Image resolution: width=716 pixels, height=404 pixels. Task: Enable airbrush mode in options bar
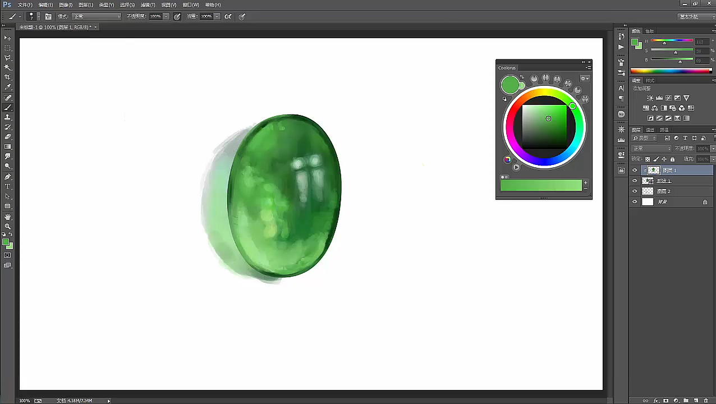tap(228, 16)
